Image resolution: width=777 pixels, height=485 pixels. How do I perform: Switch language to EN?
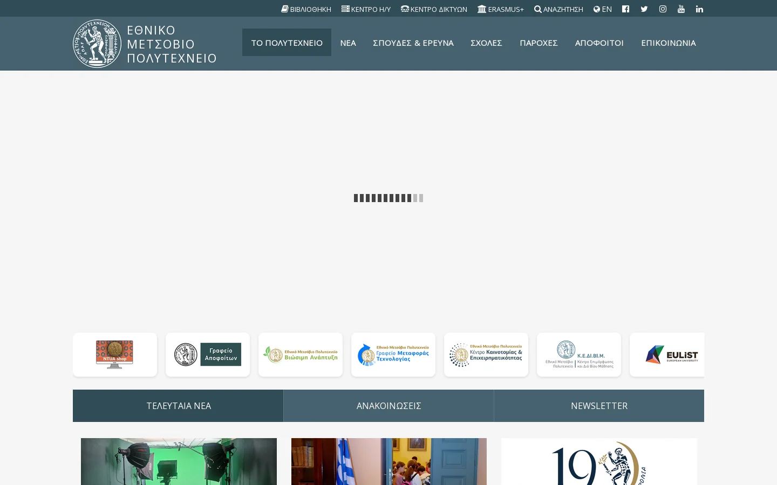coord(603,9)
